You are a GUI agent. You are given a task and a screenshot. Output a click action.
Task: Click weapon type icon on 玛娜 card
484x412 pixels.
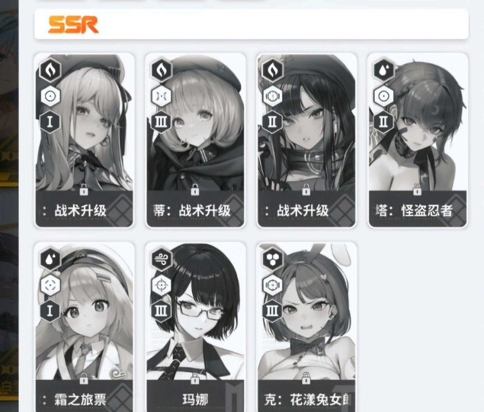coord(162,285)
